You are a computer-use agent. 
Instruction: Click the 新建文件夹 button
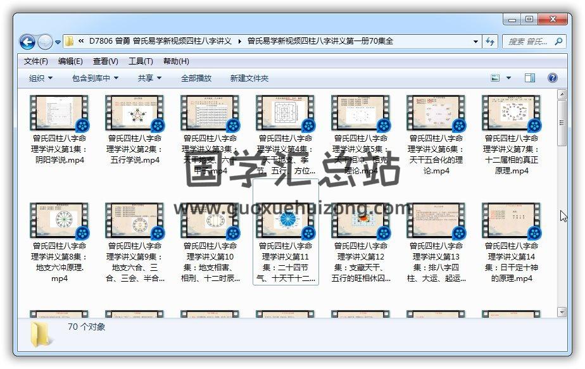[x=249, y=78]
